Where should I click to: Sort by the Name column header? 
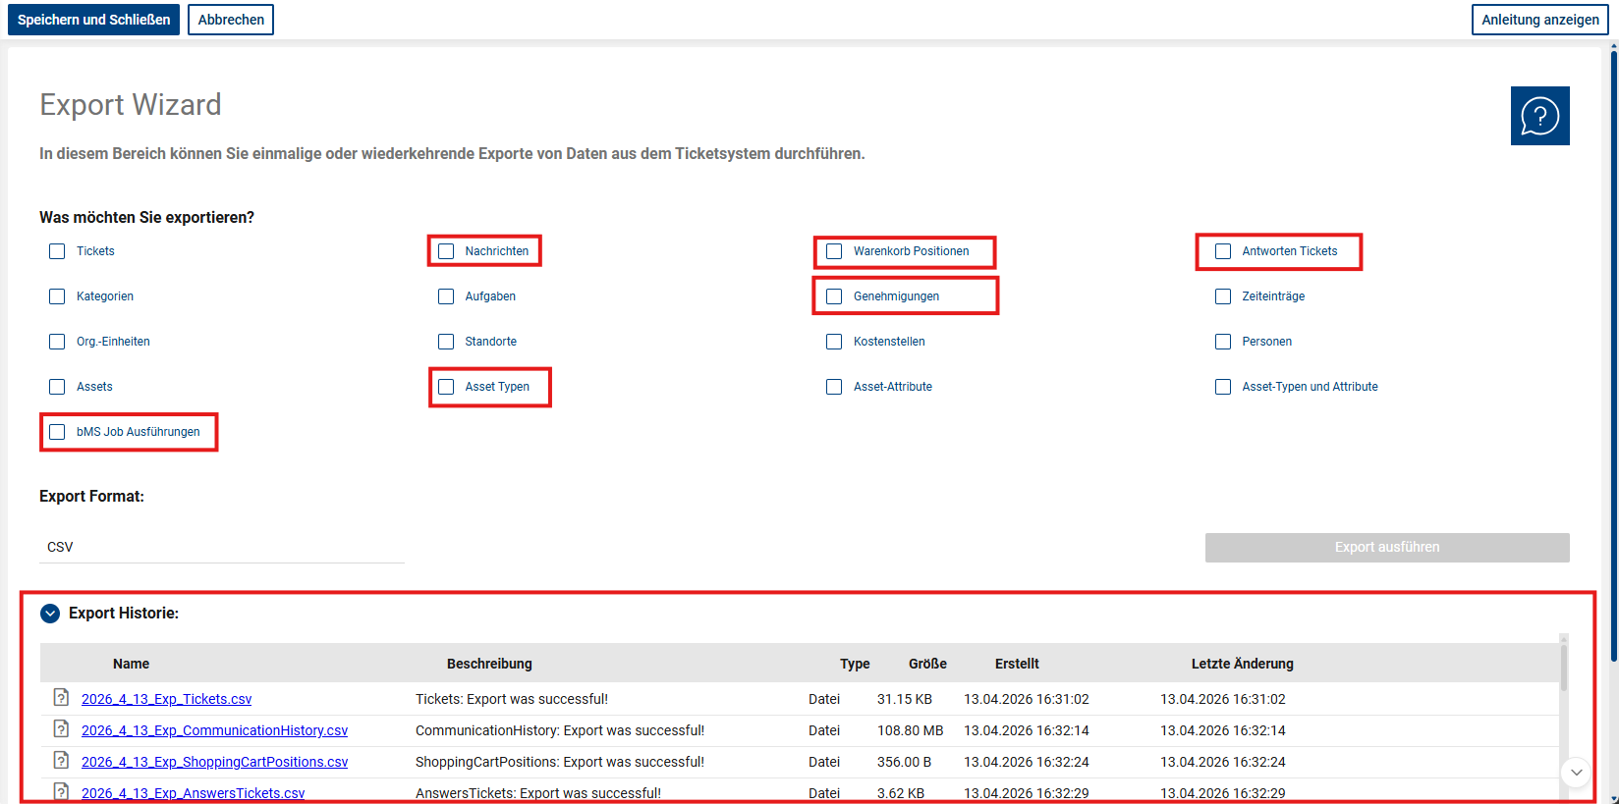click(x=131, y=664)
